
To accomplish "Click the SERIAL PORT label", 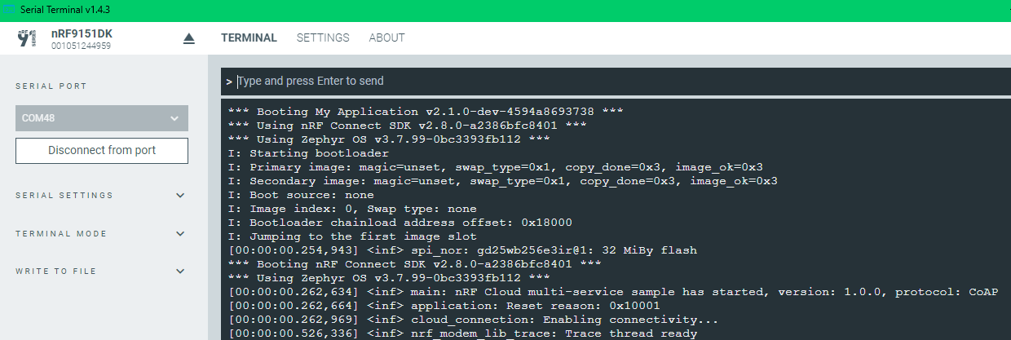I will 51,86.
